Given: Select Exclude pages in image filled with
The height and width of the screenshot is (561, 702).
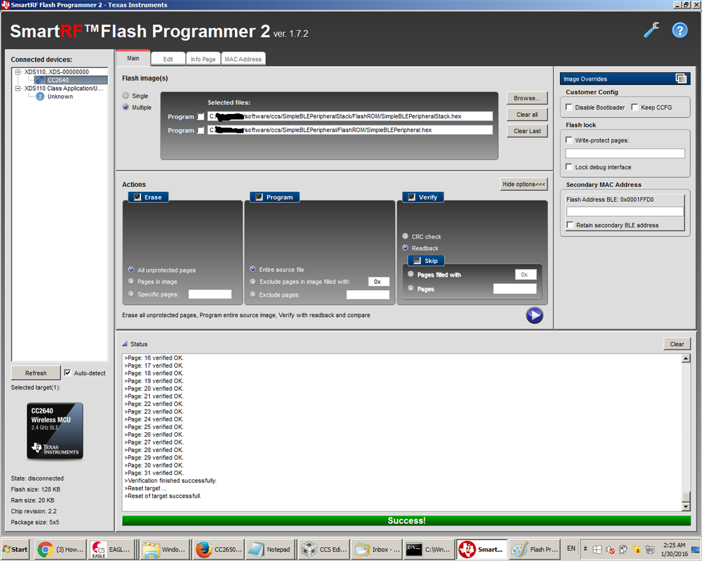Looking at the screenshot, I should (x=253, y=282).
